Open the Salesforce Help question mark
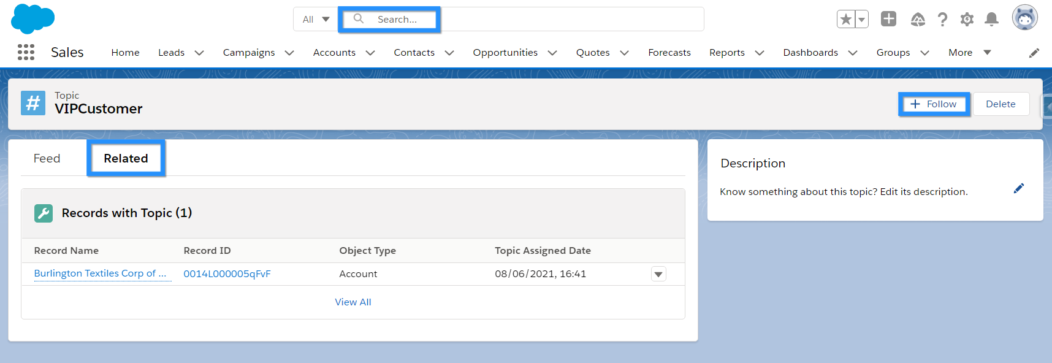The image size is (1052, 363). point(942,20)
